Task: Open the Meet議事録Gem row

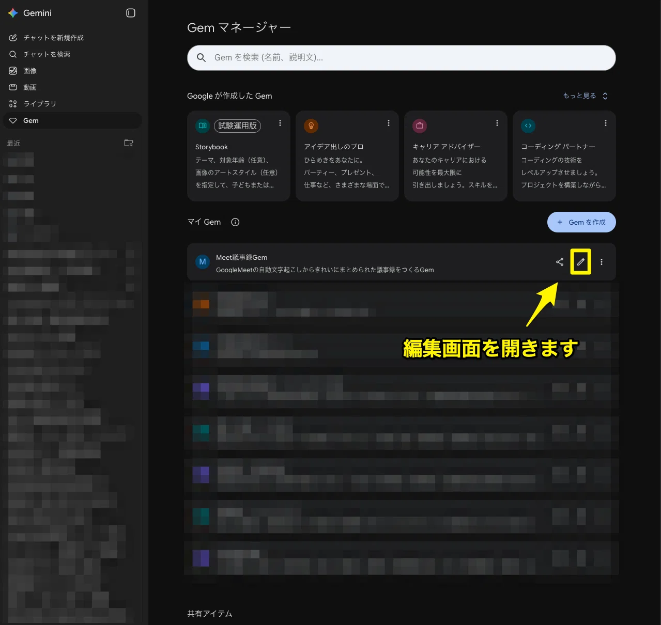Action: pyautogui.click(x=401, y=262)
